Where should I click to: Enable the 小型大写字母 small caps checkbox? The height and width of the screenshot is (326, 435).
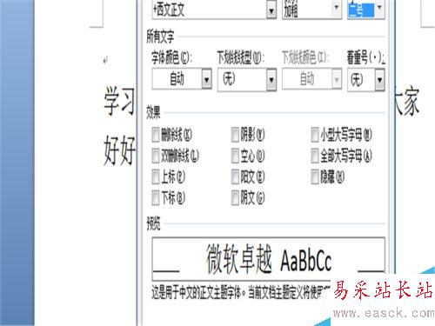point(315,135)
